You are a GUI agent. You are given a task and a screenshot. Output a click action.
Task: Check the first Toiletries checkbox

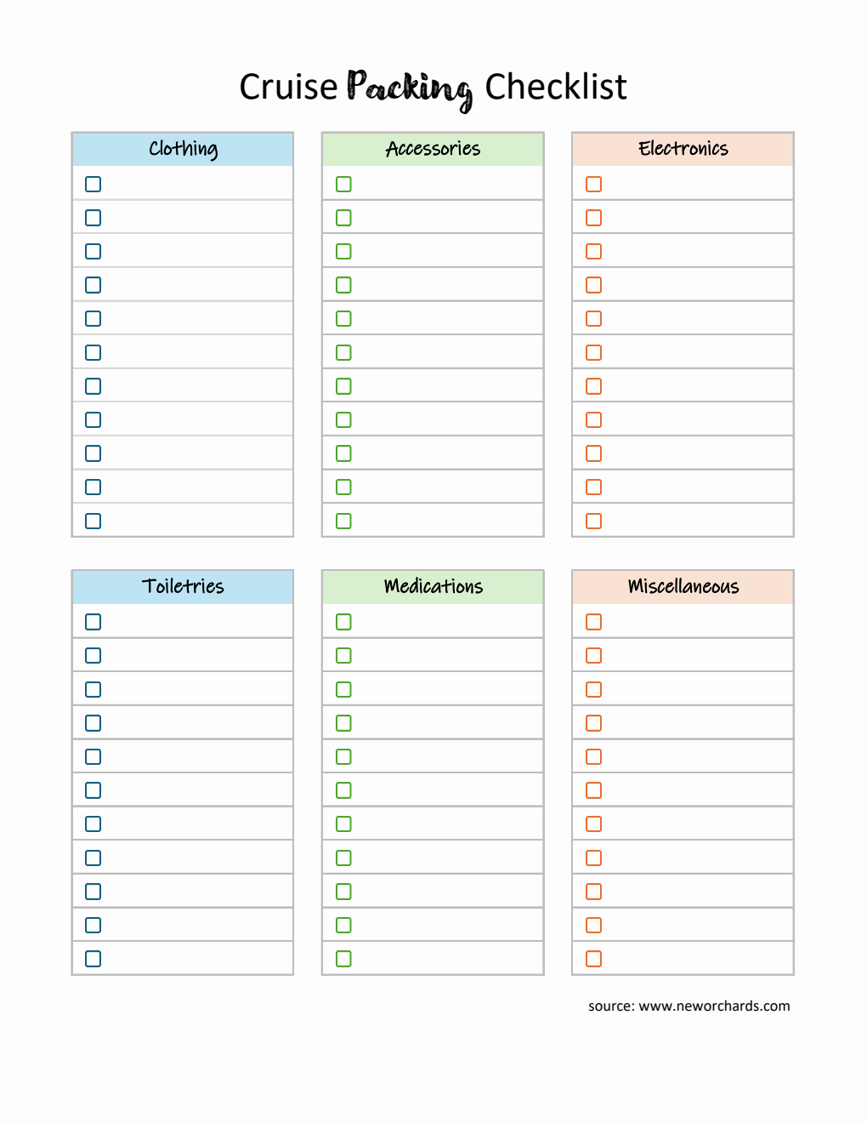pyautogui.click(x=93, y=622)
